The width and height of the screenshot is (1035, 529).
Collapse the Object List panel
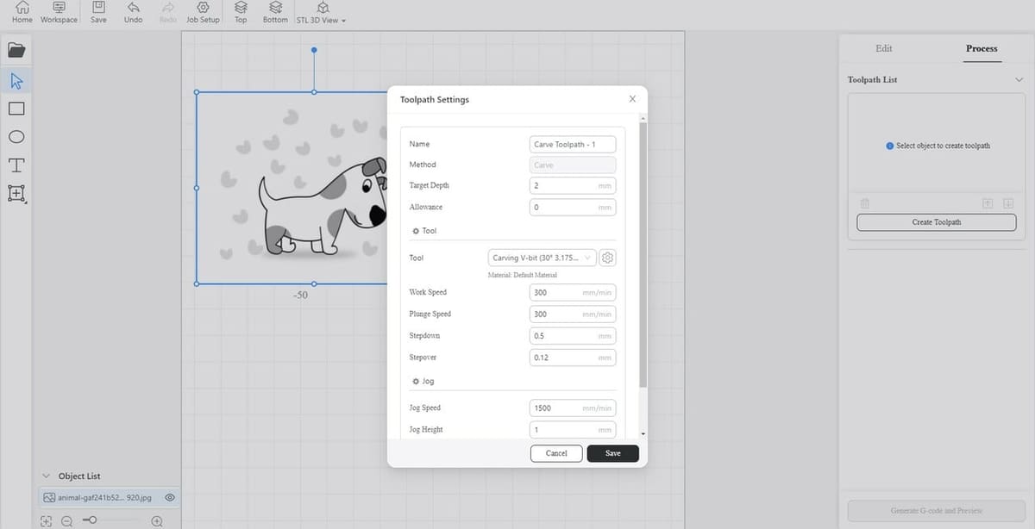(46, 476)
